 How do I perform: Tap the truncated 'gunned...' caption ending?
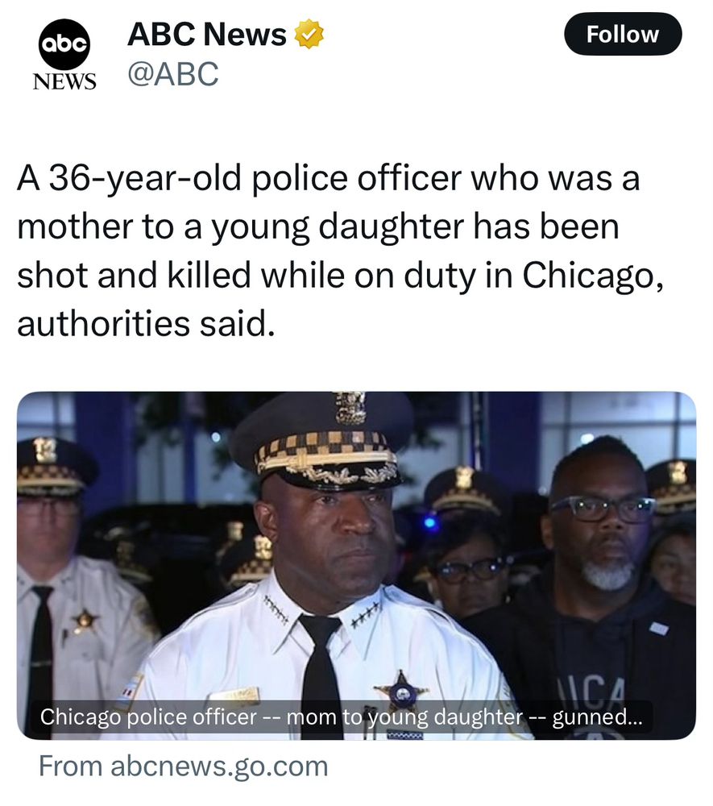597,717
